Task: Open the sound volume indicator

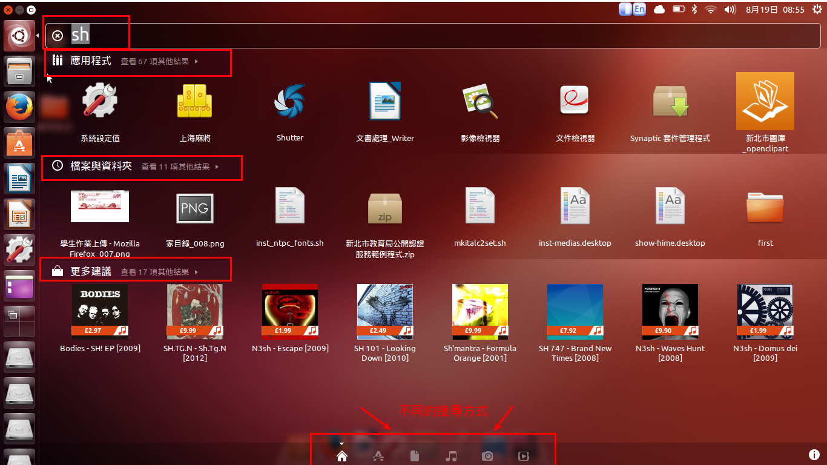Action: tap(730, 9)
